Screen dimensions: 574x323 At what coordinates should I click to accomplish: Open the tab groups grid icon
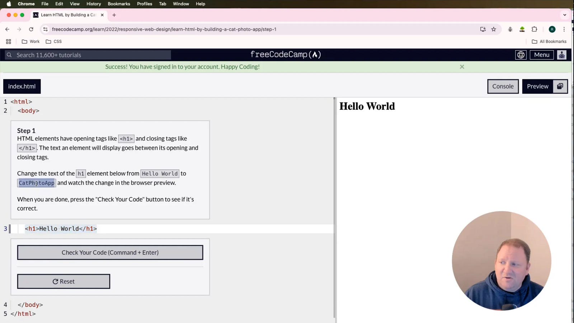coord(9,42)
